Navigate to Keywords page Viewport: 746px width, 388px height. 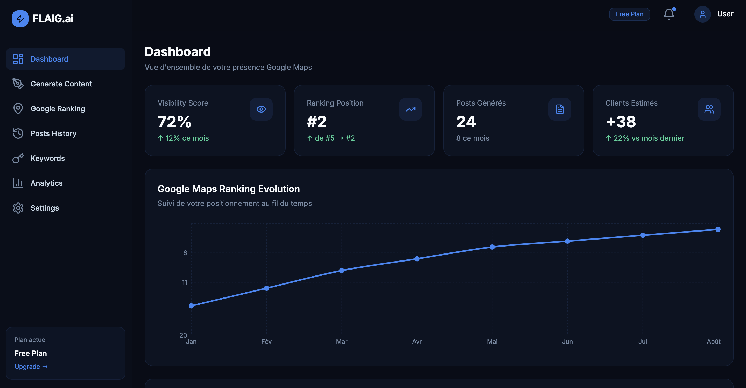pos(65,158)
